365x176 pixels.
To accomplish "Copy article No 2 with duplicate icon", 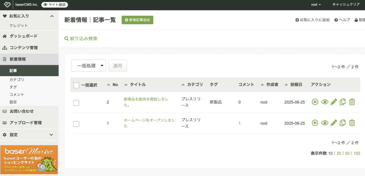I will pyautogui.click(x=343, y=102).
